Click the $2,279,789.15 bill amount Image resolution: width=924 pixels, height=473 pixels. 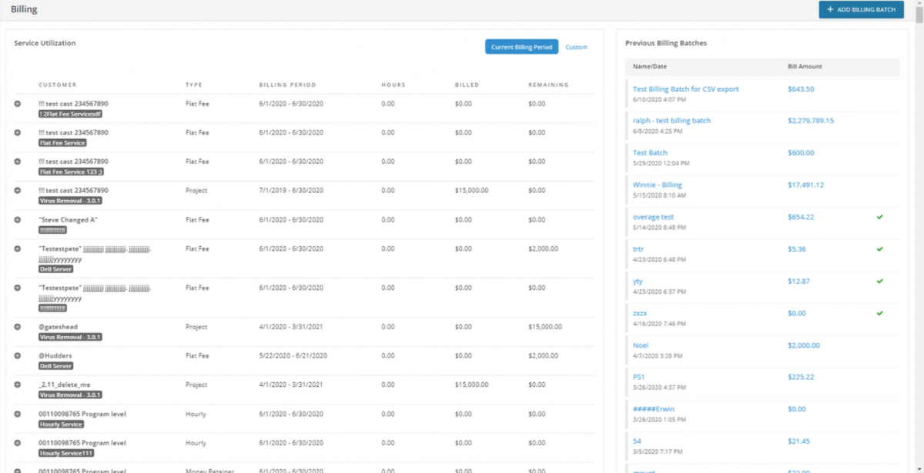(811, 121)
